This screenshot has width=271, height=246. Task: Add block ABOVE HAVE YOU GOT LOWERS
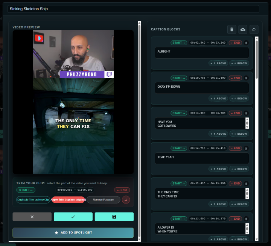(218, 134)
